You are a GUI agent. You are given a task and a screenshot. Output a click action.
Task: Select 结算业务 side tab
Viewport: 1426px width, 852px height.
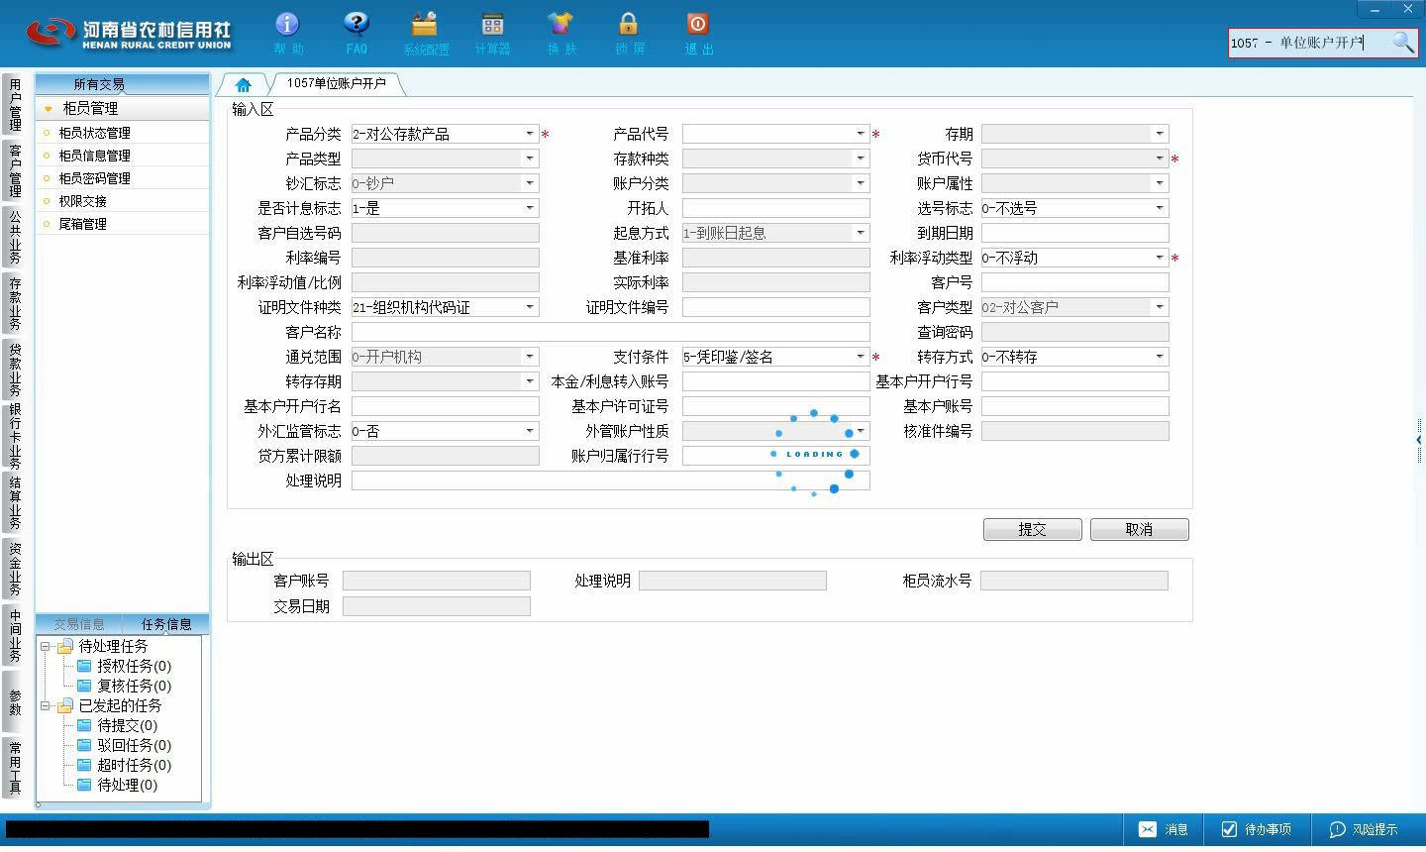pyautogui.click(x=15, y=503)
